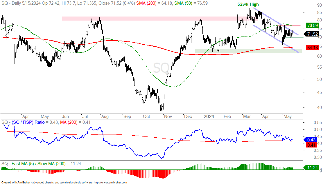The width and height of the screenshot is (323, 184).
Task: Click the blue 0.43 ratio value tag
Action: [x=311, y=140]
